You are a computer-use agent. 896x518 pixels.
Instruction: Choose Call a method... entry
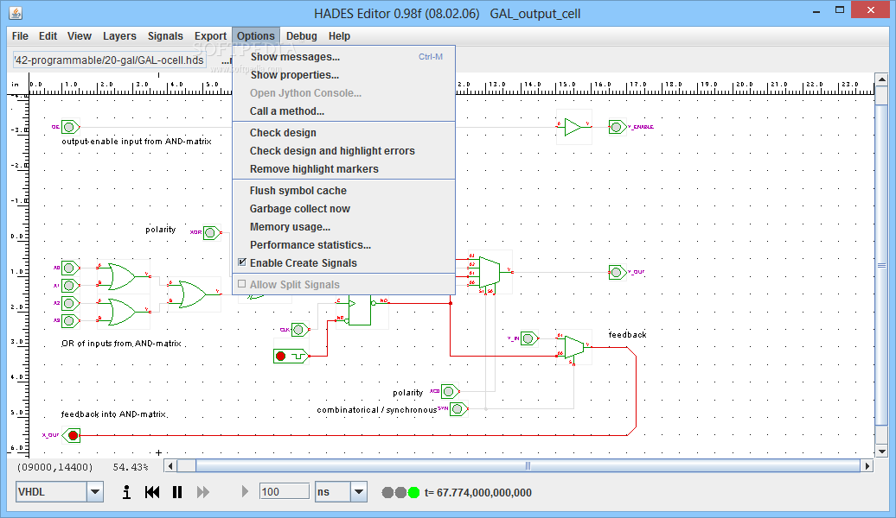[x=343, y=111]
